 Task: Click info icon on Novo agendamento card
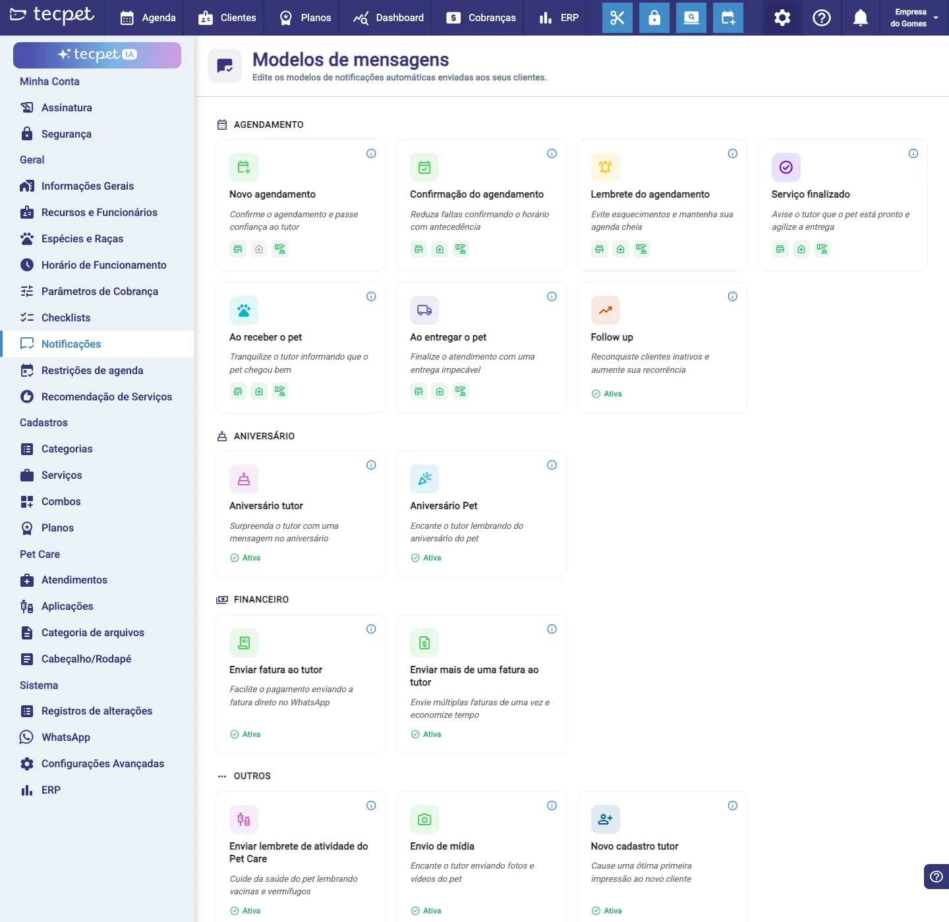pos(371,153)
